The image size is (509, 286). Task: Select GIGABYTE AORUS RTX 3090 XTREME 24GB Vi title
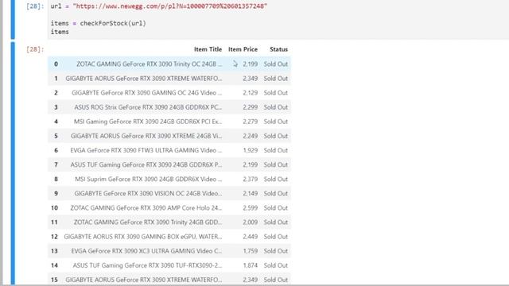(x=146, y=136)
